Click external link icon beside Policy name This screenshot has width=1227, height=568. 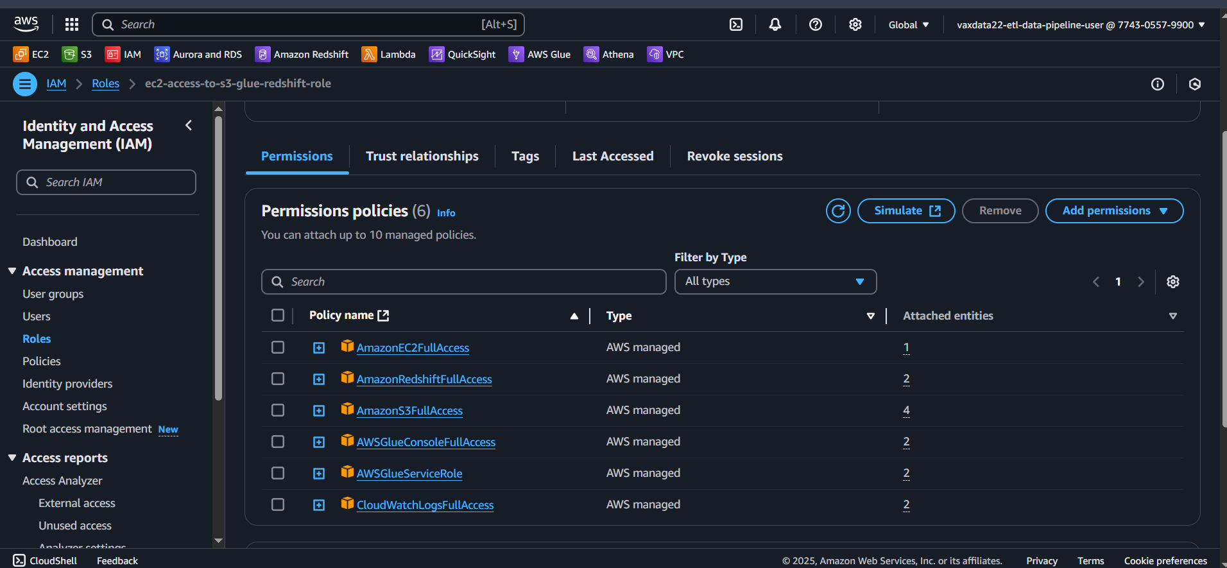(x=384, y=315)
